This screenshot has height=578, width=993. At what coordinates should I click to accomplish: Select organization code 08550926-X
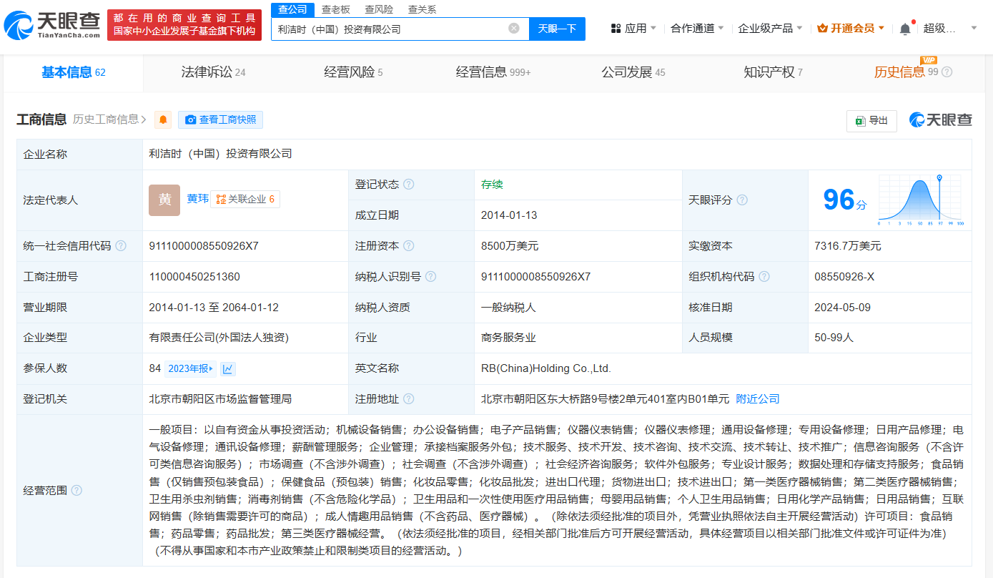tap(844, 277)
